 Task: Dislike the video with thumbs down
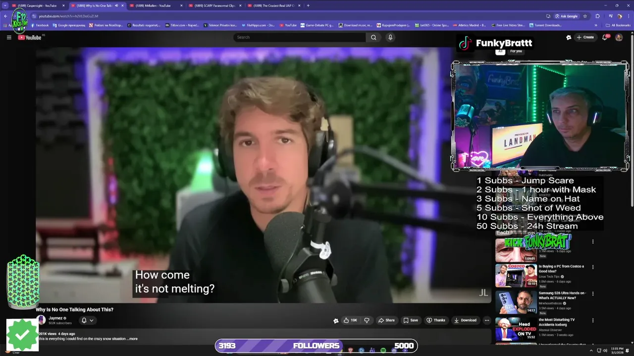tap(367, 320)
